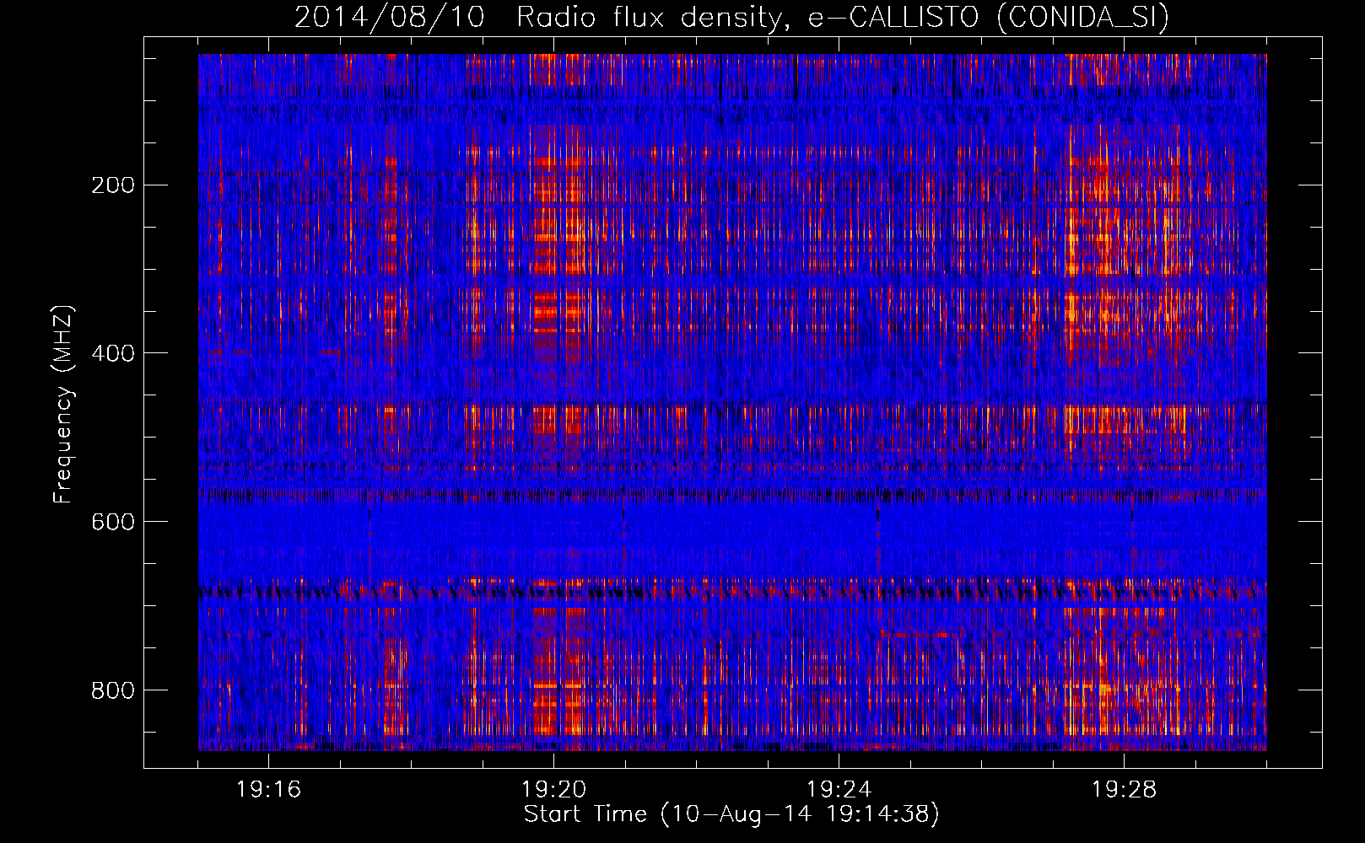The image size is (1365, 843).
Task: Click the 400 frequency tick label
Action: [x=112, y=353]
